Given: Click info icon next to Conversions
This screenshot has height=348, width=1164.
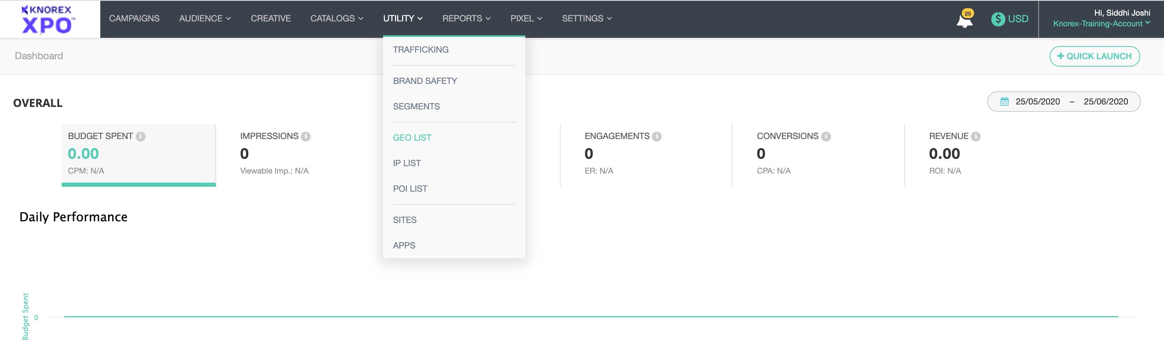Looking at the screenshot, I should pyautogui.click(x=826, y=137).
